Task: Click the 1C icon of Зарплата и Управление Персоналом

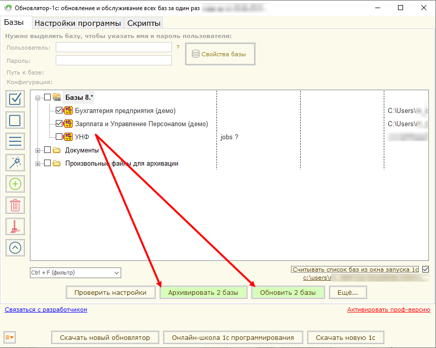Action: pos(68,124)
